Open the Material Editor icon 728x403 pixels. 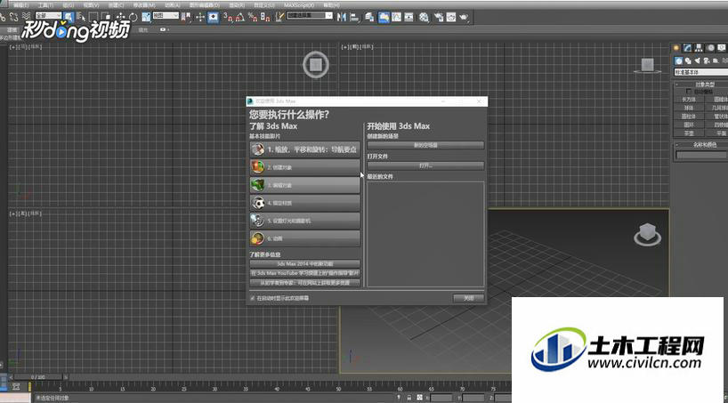click(425, 17)
